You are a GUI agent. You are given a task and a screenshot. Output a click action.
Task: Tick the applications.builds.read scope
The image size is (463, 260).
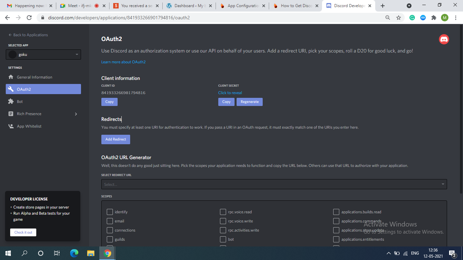pyautogui.click(x=336, y=212)
